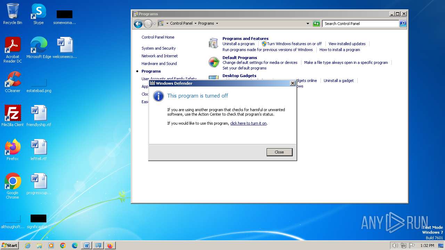445x250 pixels.
Task: Close the Windows Defender dialog with X
Action: point(292,83)
